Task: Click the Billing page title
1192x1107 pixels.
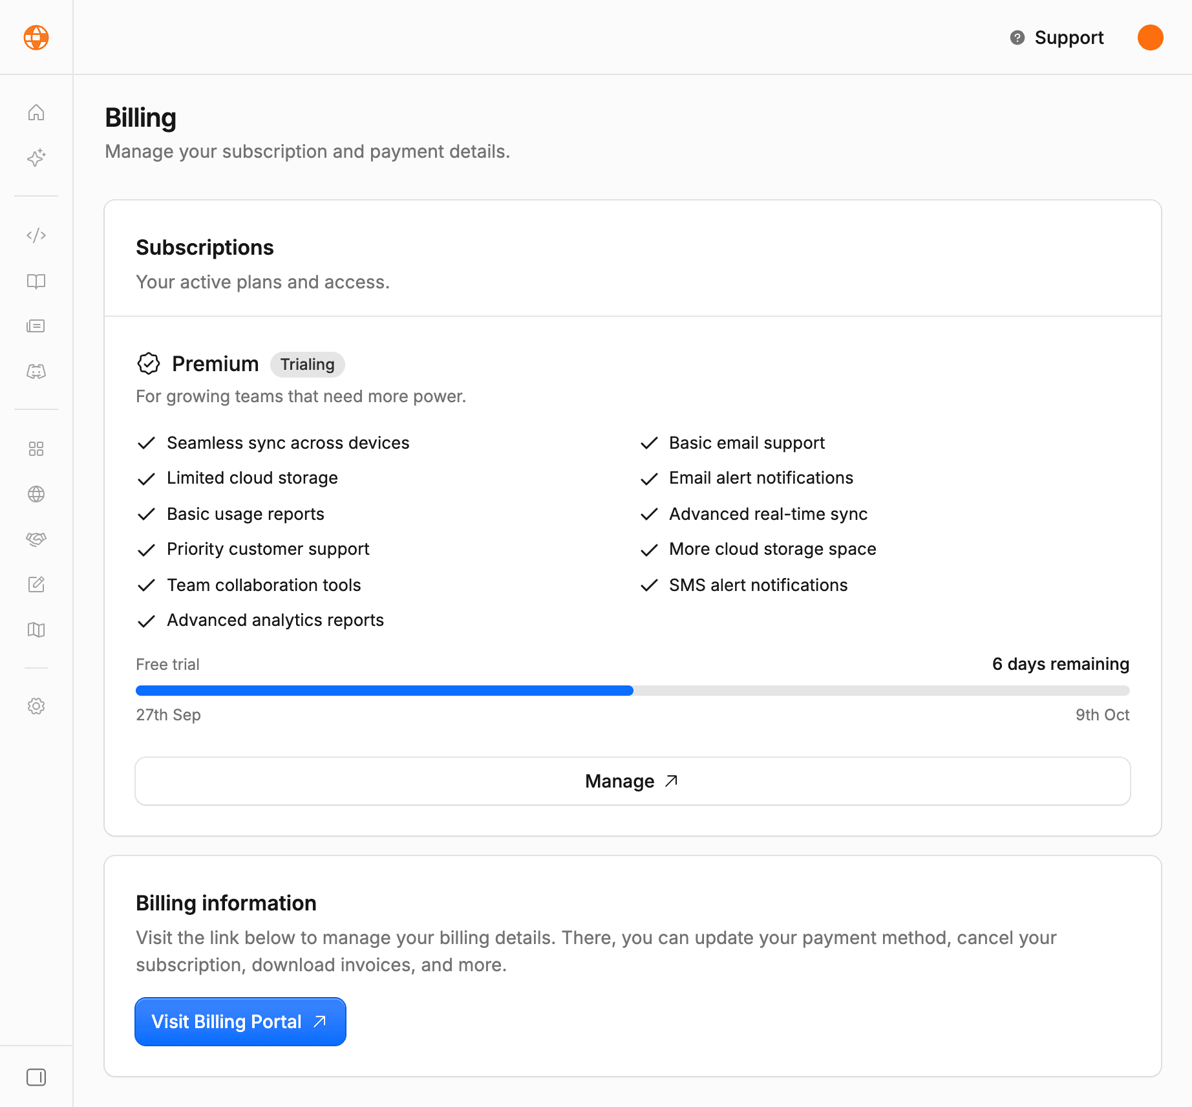Action: [140, 118]
